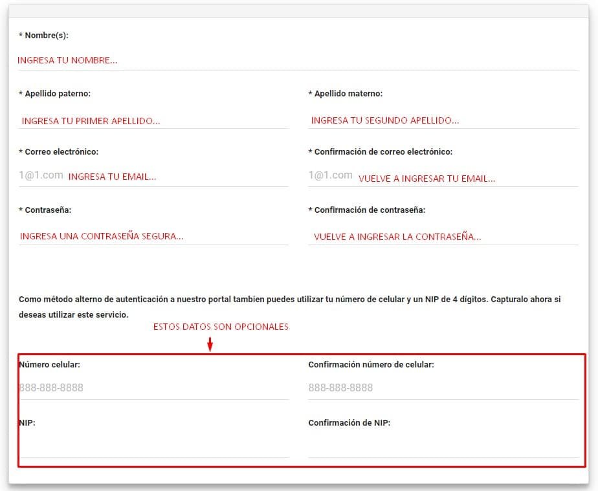
Task: Select Confirmación de contraseña field
Action: (443, 235)
